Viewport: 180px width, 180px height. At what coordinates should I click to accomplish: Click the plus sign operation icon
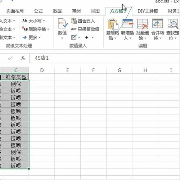pos(87,37)
